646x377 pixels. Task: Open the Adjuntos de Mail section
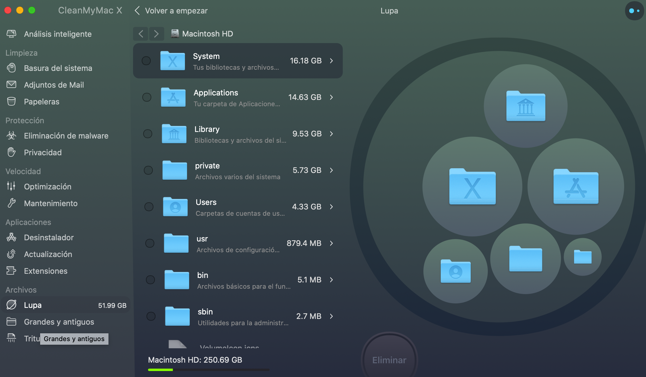point(54,85)
